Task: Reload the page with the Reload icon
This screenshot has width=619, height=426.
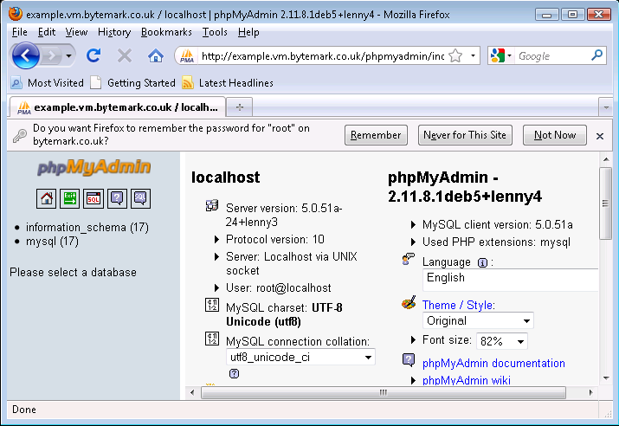Action: point(93,55)
